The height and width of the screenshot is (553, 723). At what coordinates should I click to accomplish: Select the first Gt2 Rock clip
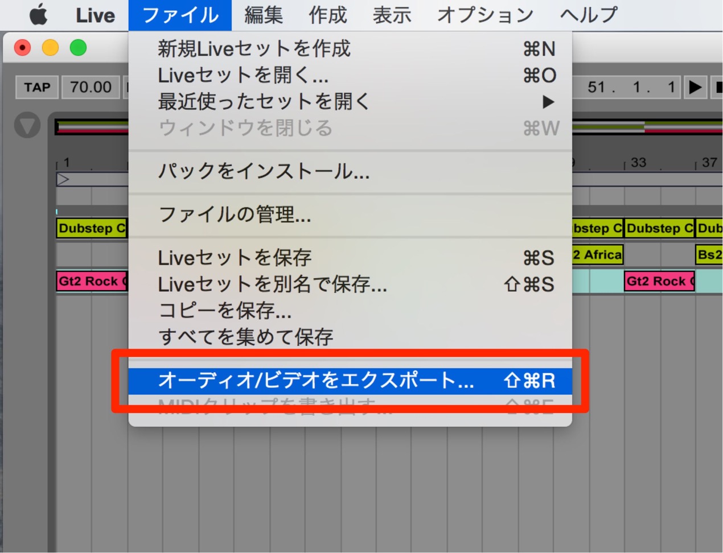coord(92,281)
